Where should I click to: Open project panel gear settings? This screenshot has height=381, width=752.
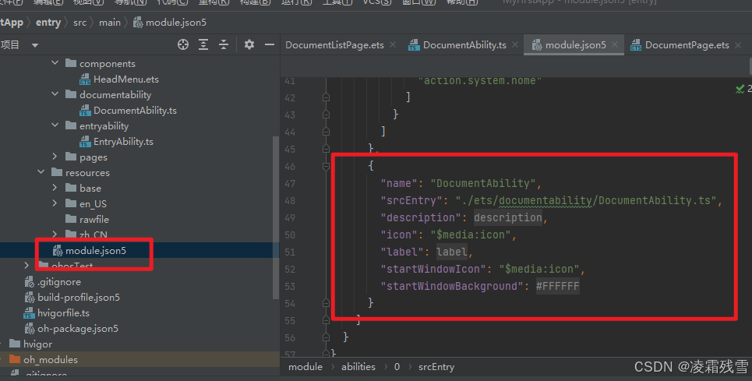pos(249,44)
